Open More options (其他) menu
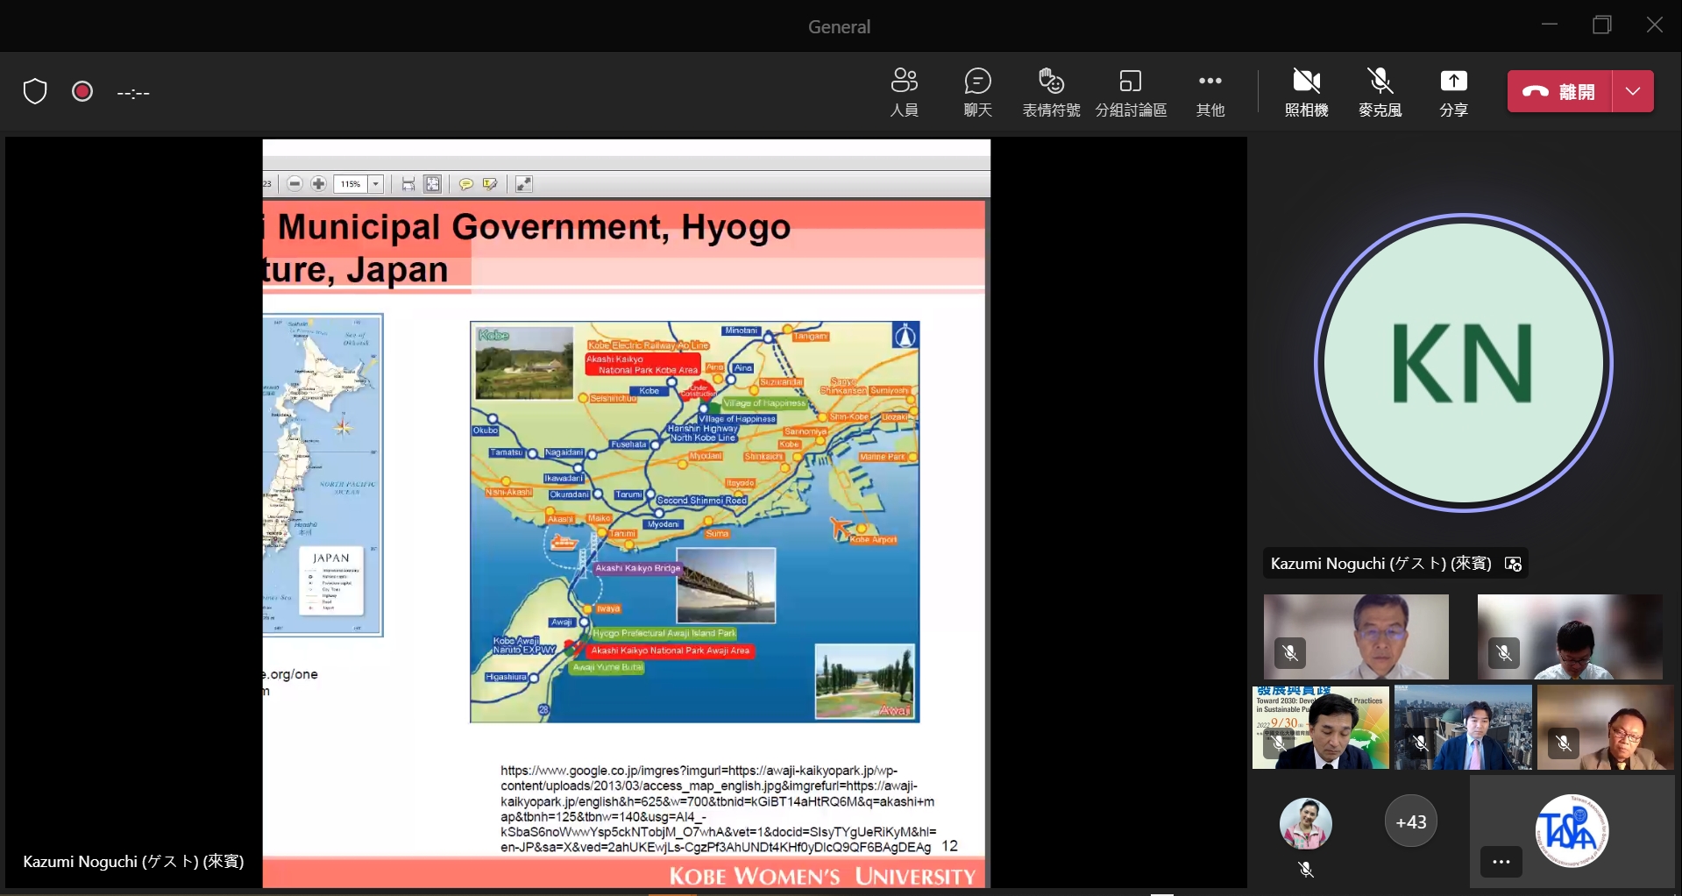 tap(1210, 91)
